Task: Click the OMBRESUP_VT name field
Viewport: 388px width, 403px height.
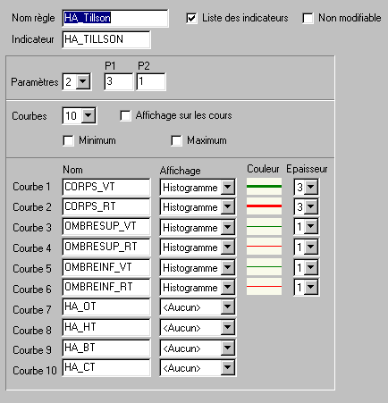Action: click(106, 227)
